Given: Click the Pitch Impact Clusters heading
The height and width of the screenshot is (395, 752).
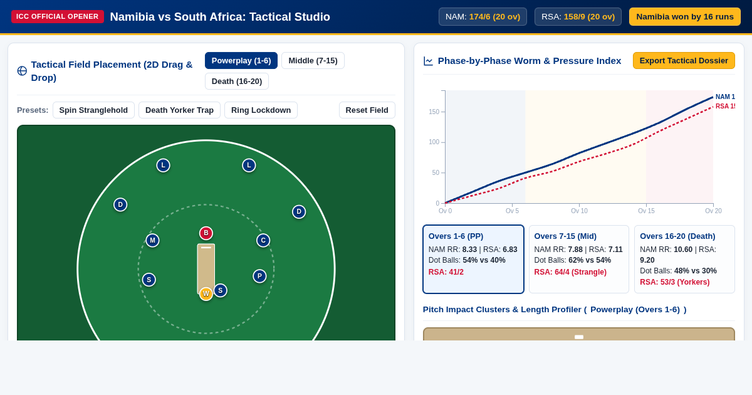Looking at the screenshot, I should click(555, 310).
